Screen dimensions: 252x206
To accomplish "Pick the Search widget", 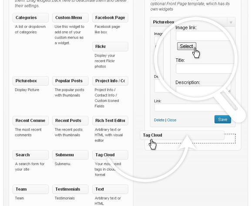I will pos(30,155).
